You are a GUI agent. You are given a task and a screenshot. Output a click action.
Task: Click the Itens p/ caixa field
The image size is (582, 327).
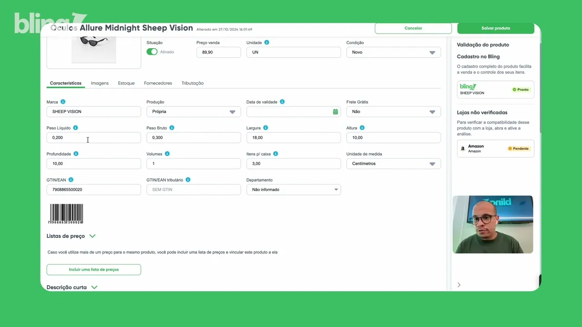[x=294, y=163]
